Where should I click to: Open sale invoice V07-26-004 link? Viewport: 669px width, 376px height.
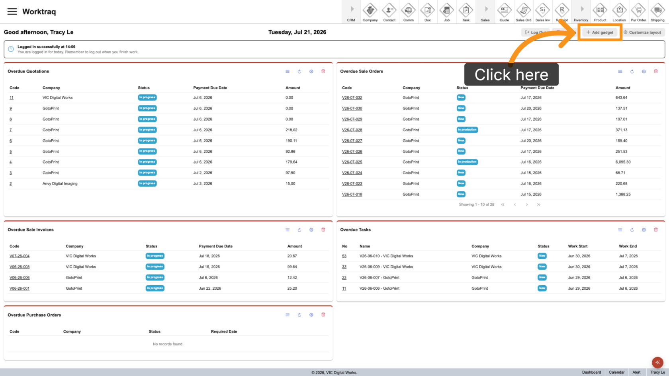click(20, 256)
